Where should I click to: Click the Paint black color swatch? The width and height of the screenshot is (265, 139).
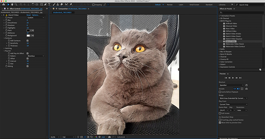(x=28, y=30)
